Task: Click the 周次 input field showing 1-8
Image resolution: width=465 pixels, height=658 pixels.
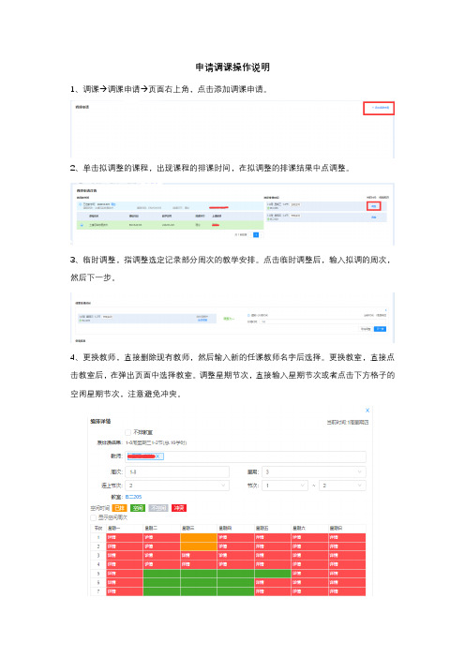Action: 177,471
